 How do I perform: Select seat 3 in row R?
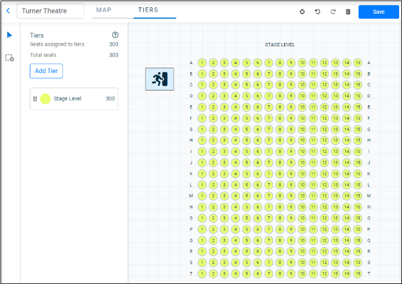click(224, 251)
